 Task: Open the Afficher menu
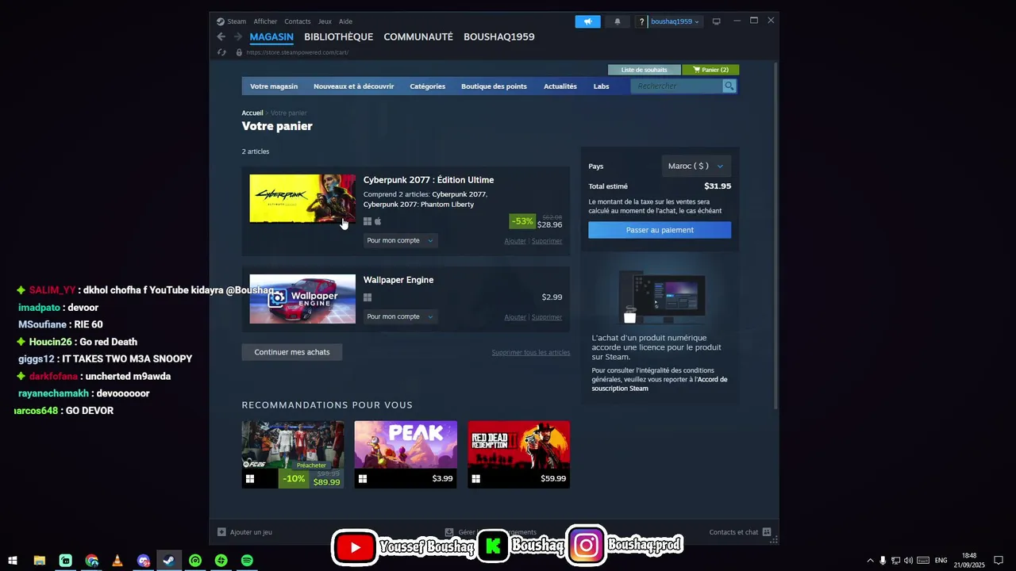[x=265, y=21]
